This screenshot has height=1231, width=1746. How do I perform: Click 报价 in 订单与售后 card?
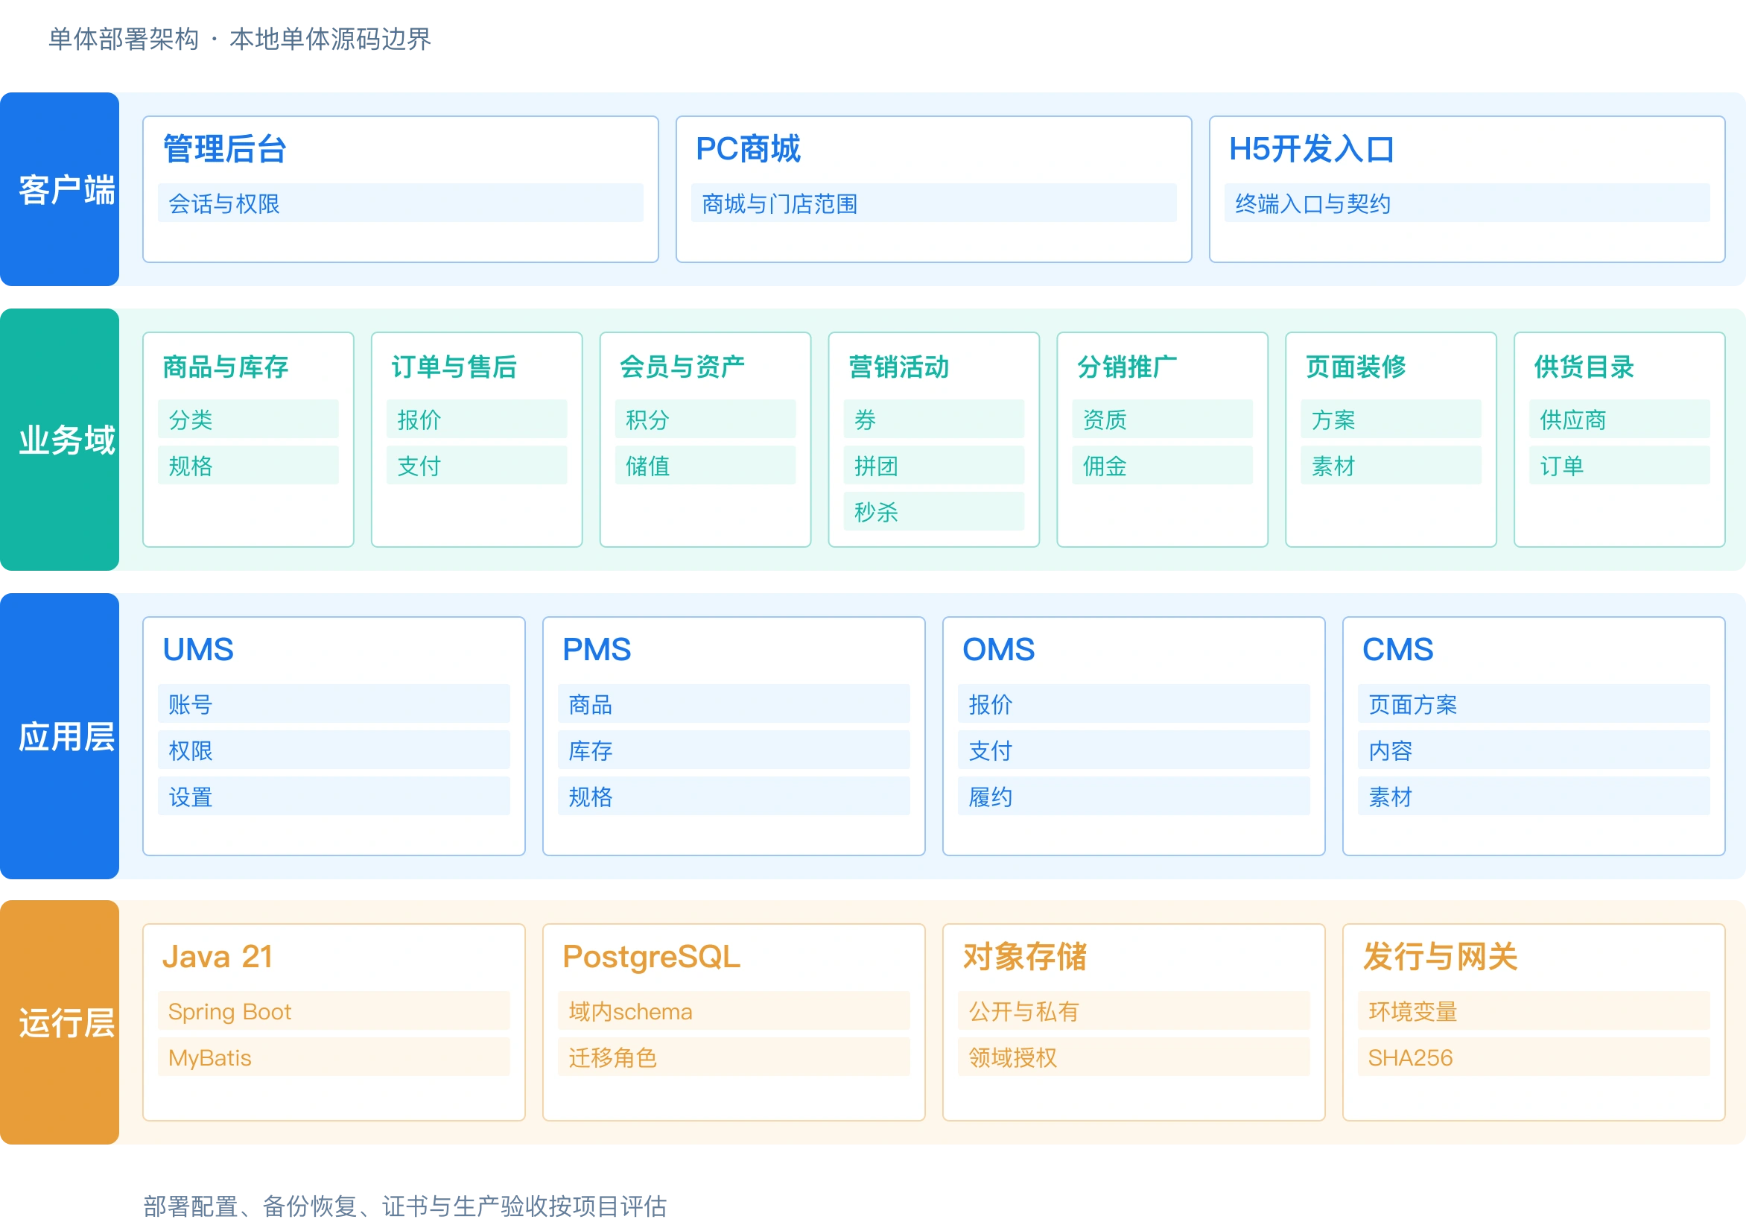coord(477,420)
